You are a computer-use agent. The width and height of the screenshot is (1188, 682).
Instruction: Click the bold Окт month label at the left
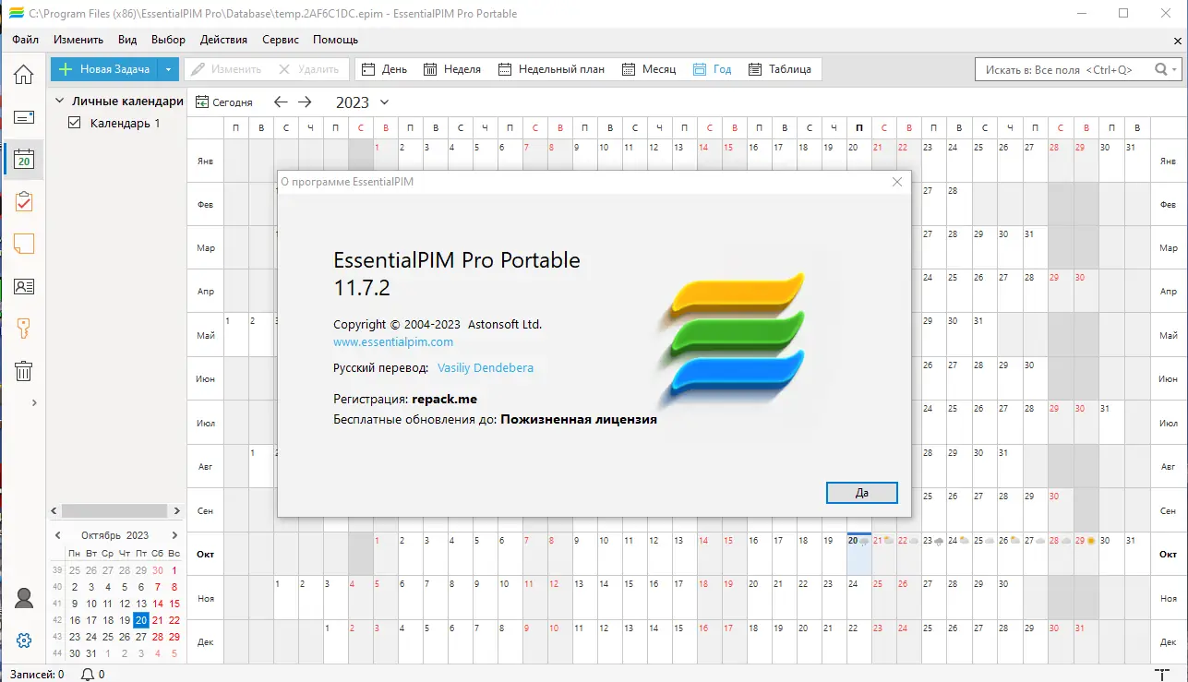(206, 555)
